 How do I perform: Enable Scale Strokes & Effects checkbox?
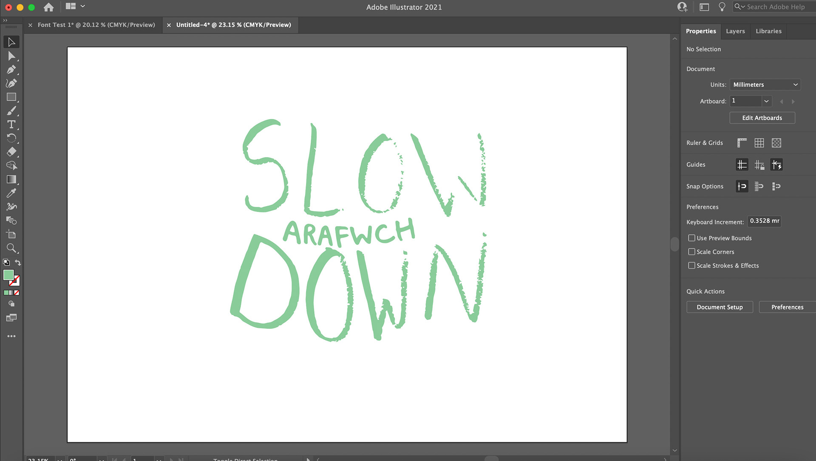coord(692,265)
